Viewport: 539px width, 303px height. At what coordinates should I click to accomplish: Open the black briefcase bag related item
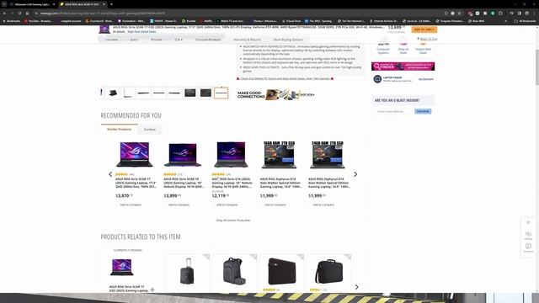point(329,271)
